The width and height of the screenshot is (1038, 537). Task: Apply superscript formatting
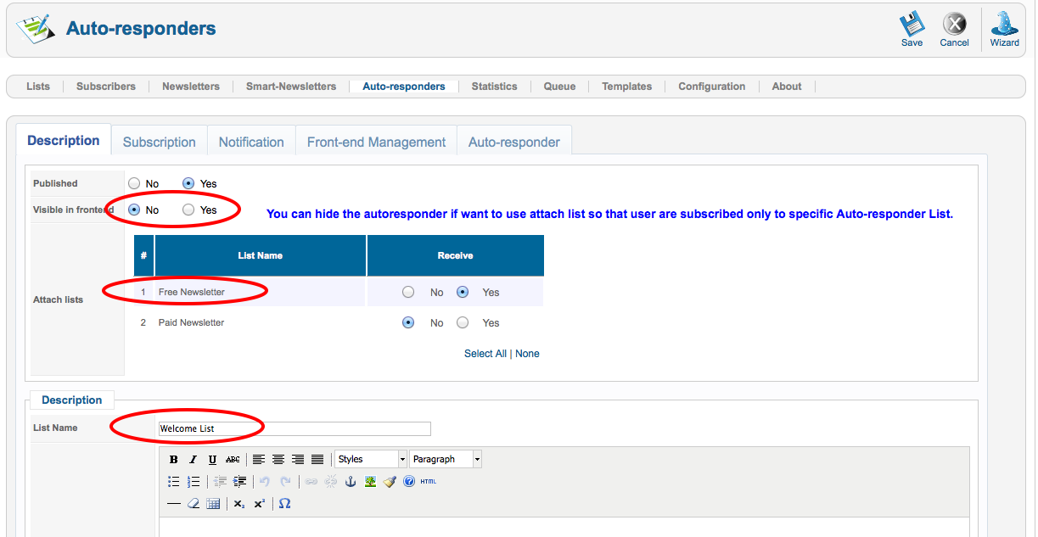pos(259,503)
